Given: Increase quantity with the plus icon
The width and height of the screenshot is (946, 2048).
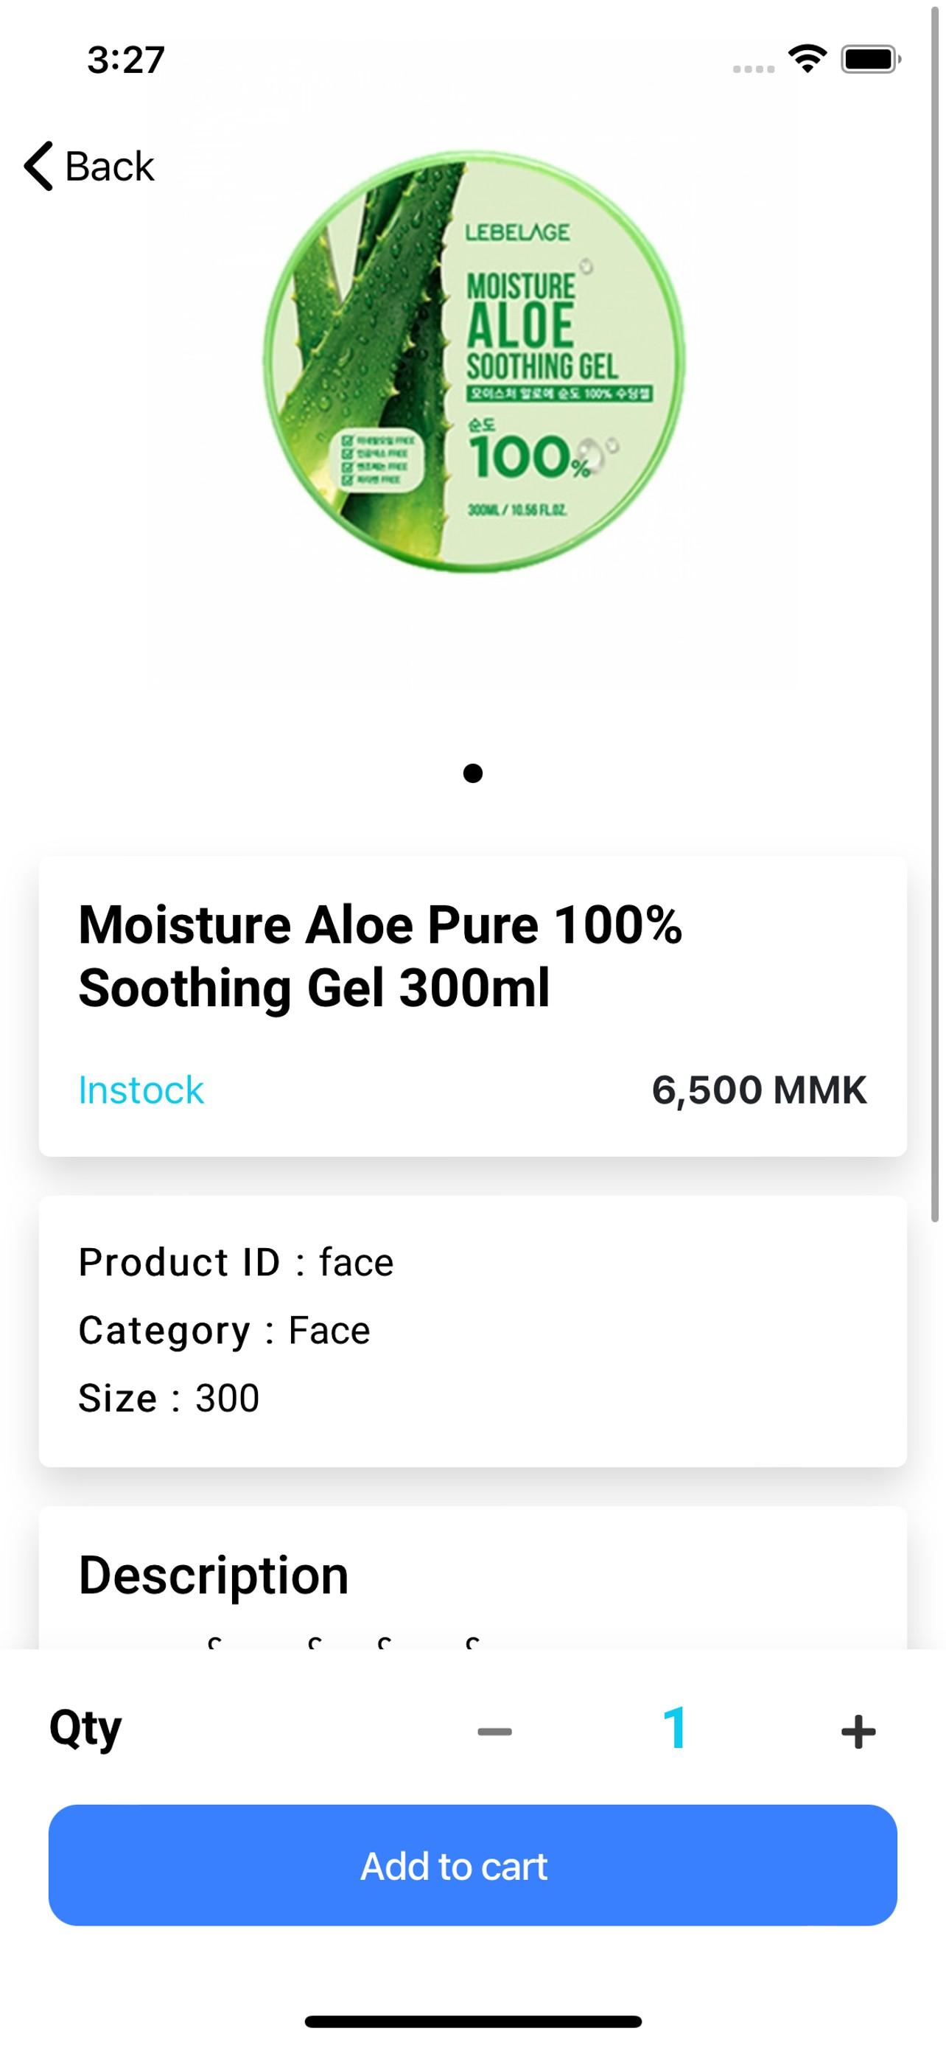Looking at the screenshot, I should (858, 1731).
